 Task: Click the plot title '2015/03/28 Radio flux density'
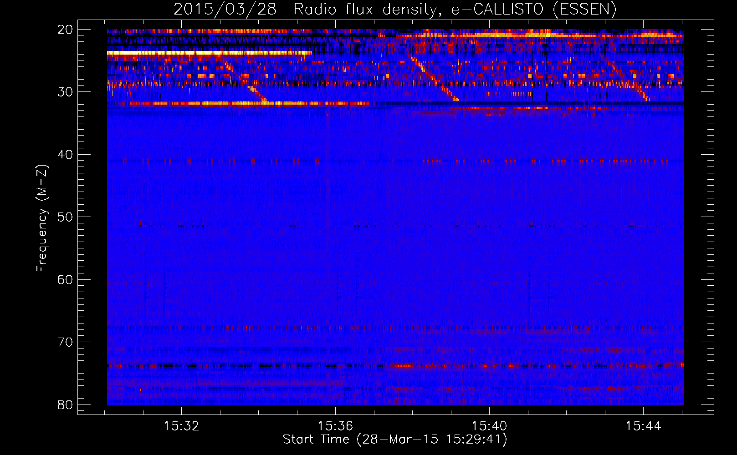395,9
